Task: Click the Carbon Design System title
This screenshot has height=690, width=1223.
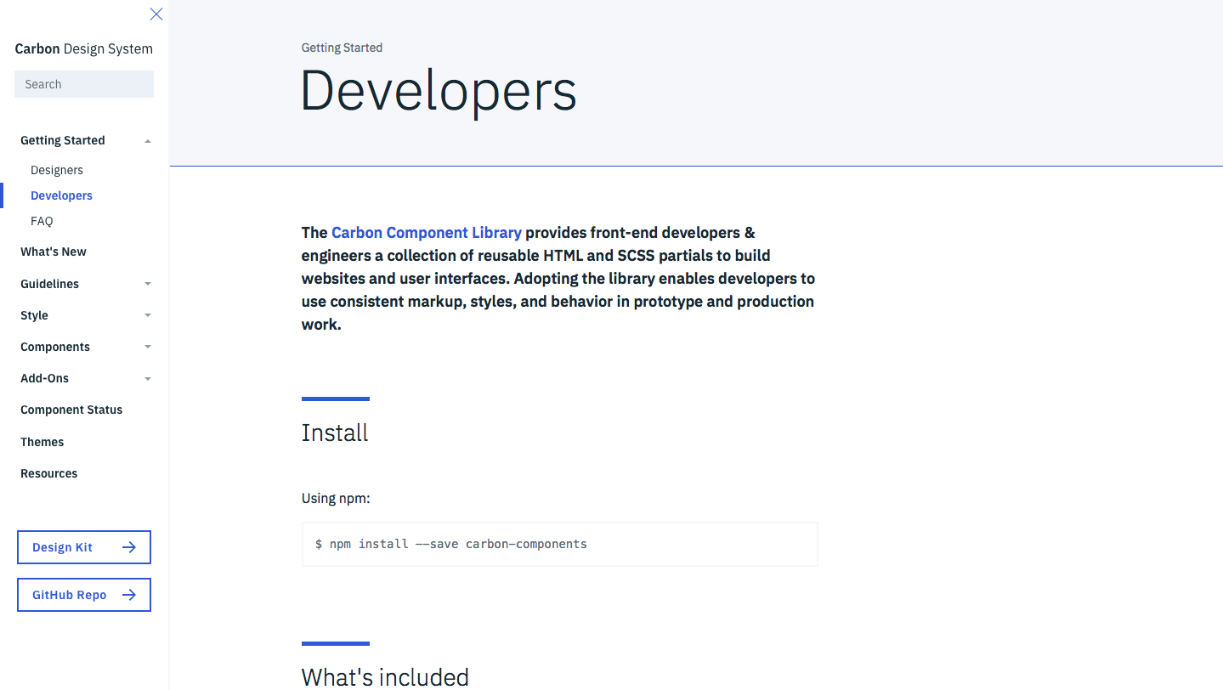Action: [x=84, y=48]
